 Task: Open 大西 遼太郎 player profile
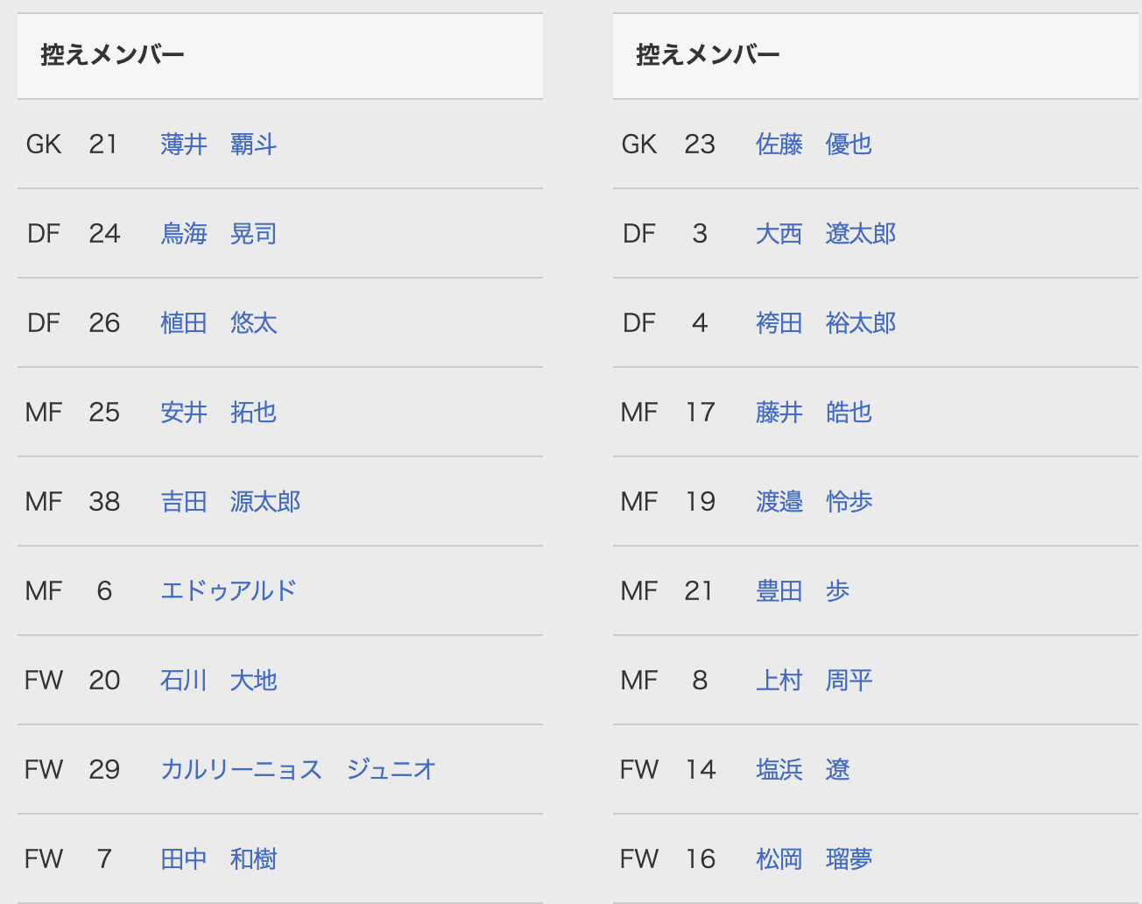(x=826, y=234)
